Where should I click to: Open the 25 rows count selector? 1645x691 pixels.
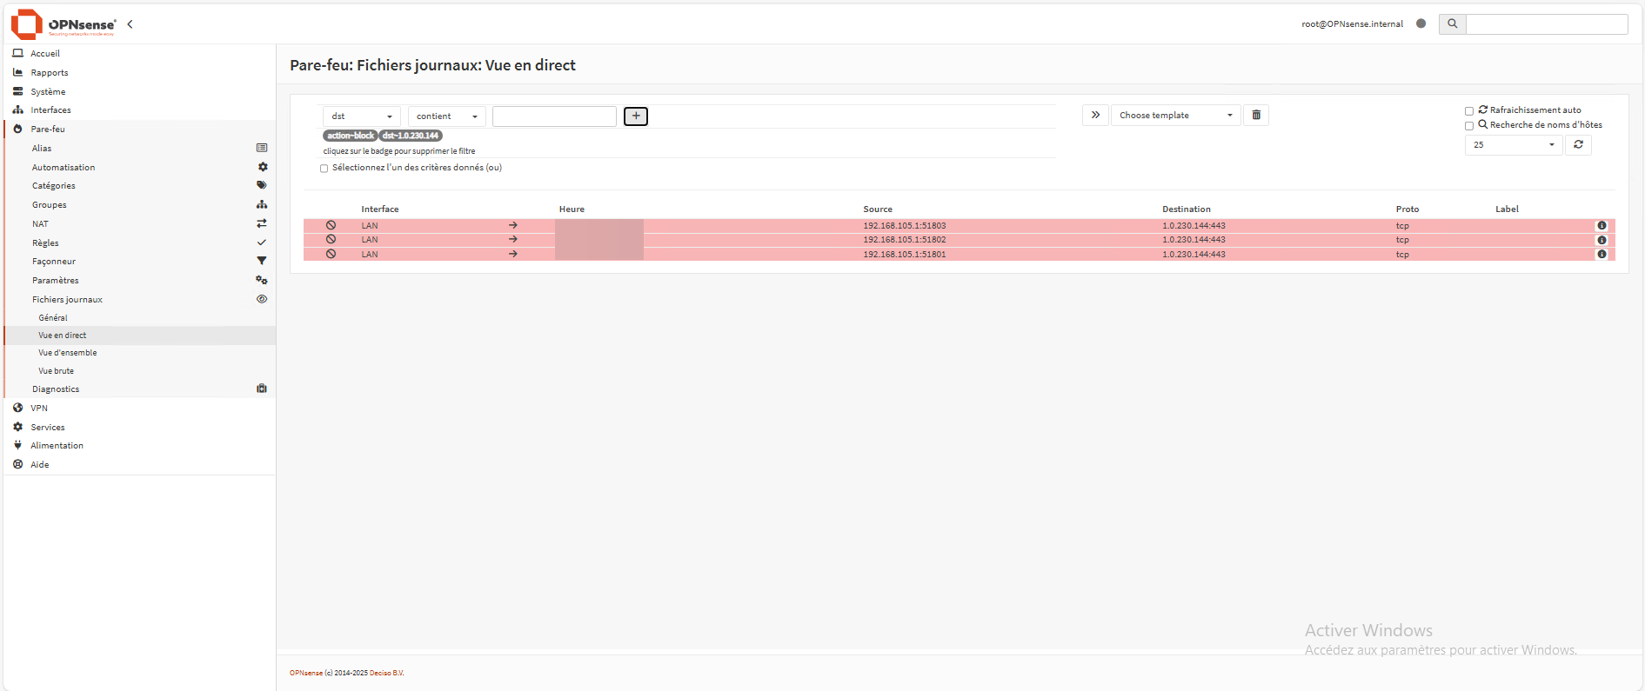pyautogui.click(x=1514, y=145)
